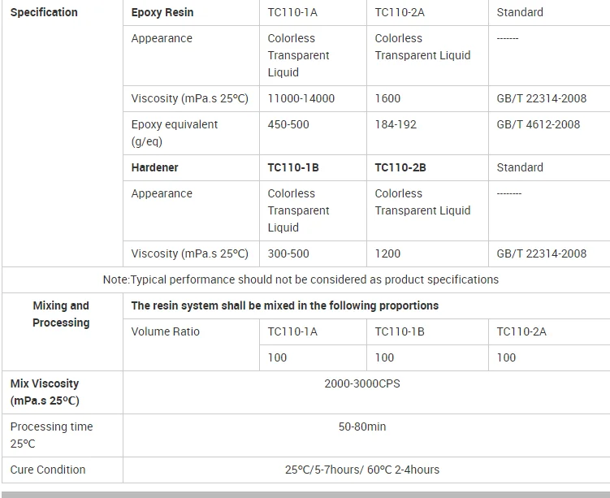
Task: Click the typical performance note text
Action: point(301,279)
